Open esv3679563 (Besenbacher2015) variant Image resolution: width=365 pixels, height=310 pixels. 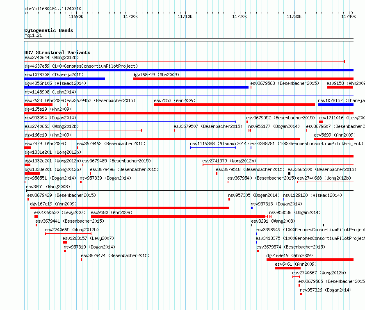click(x=285, y=83)
